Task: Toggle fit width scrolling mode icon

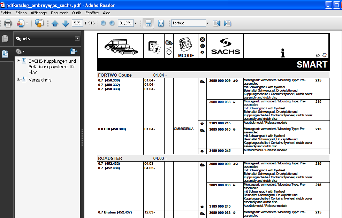Action: coord(148,23)
